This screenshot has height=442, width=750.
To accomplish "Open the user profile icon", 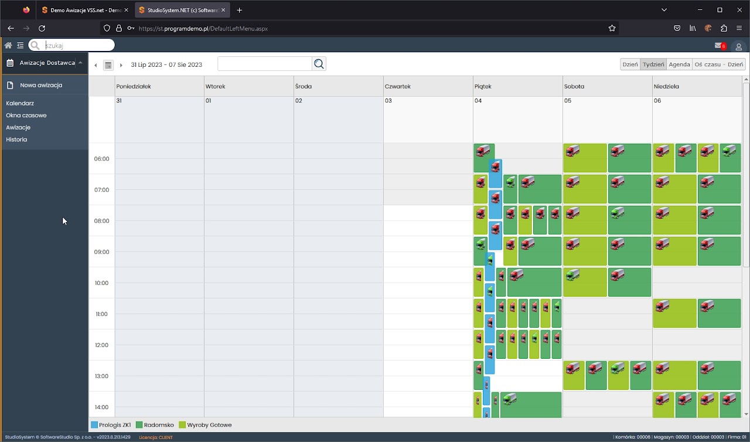I will [738, 46].
